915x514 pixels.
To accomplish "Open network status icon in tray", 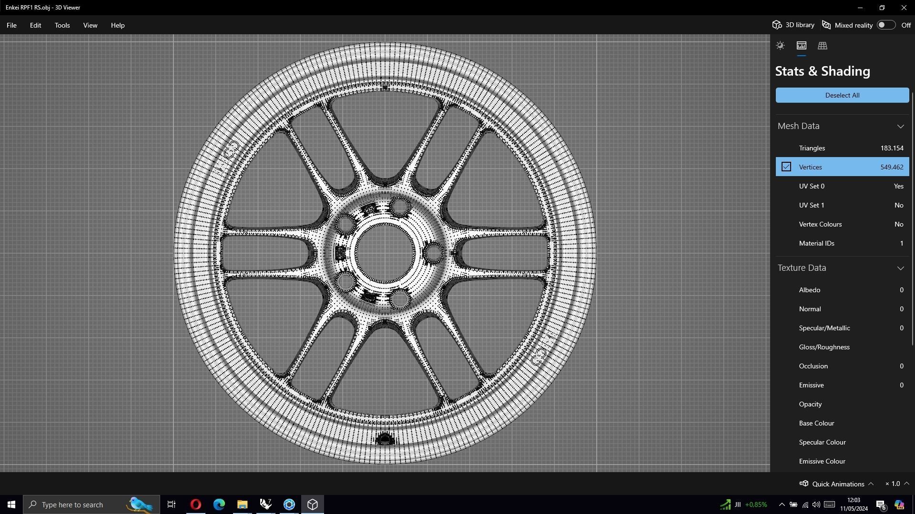I will 805,504.
